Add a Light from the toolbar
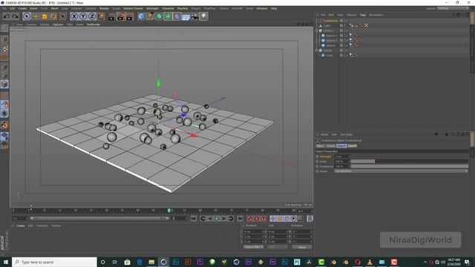Viewport: 475px width, 267px height. pos(203,16)
